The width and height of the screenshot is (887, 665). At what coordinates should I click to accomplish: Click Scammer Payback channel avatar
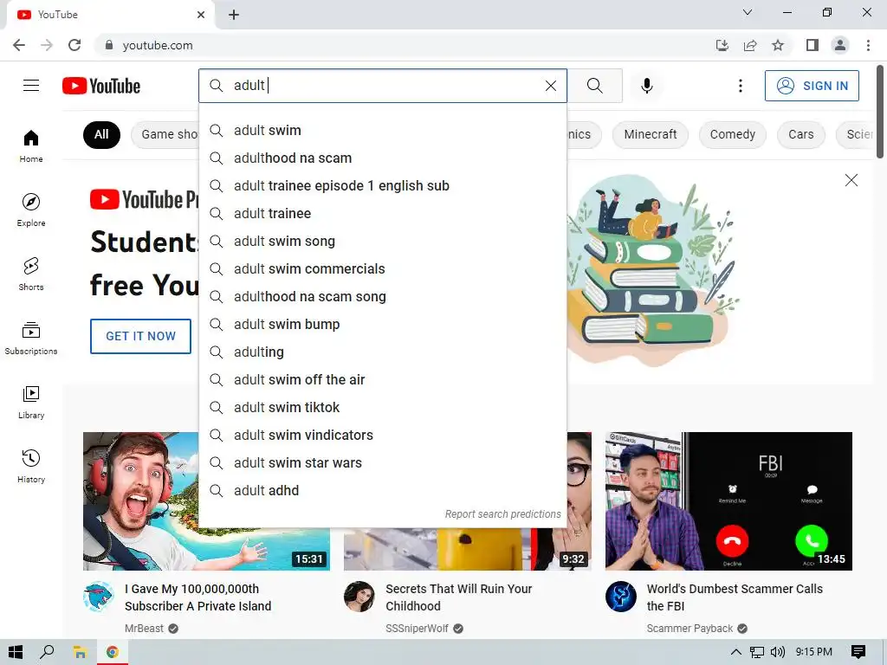[620, 597]
